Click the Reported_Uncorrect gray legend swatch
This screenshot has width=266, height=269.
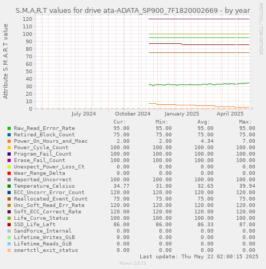click(9, 180)
